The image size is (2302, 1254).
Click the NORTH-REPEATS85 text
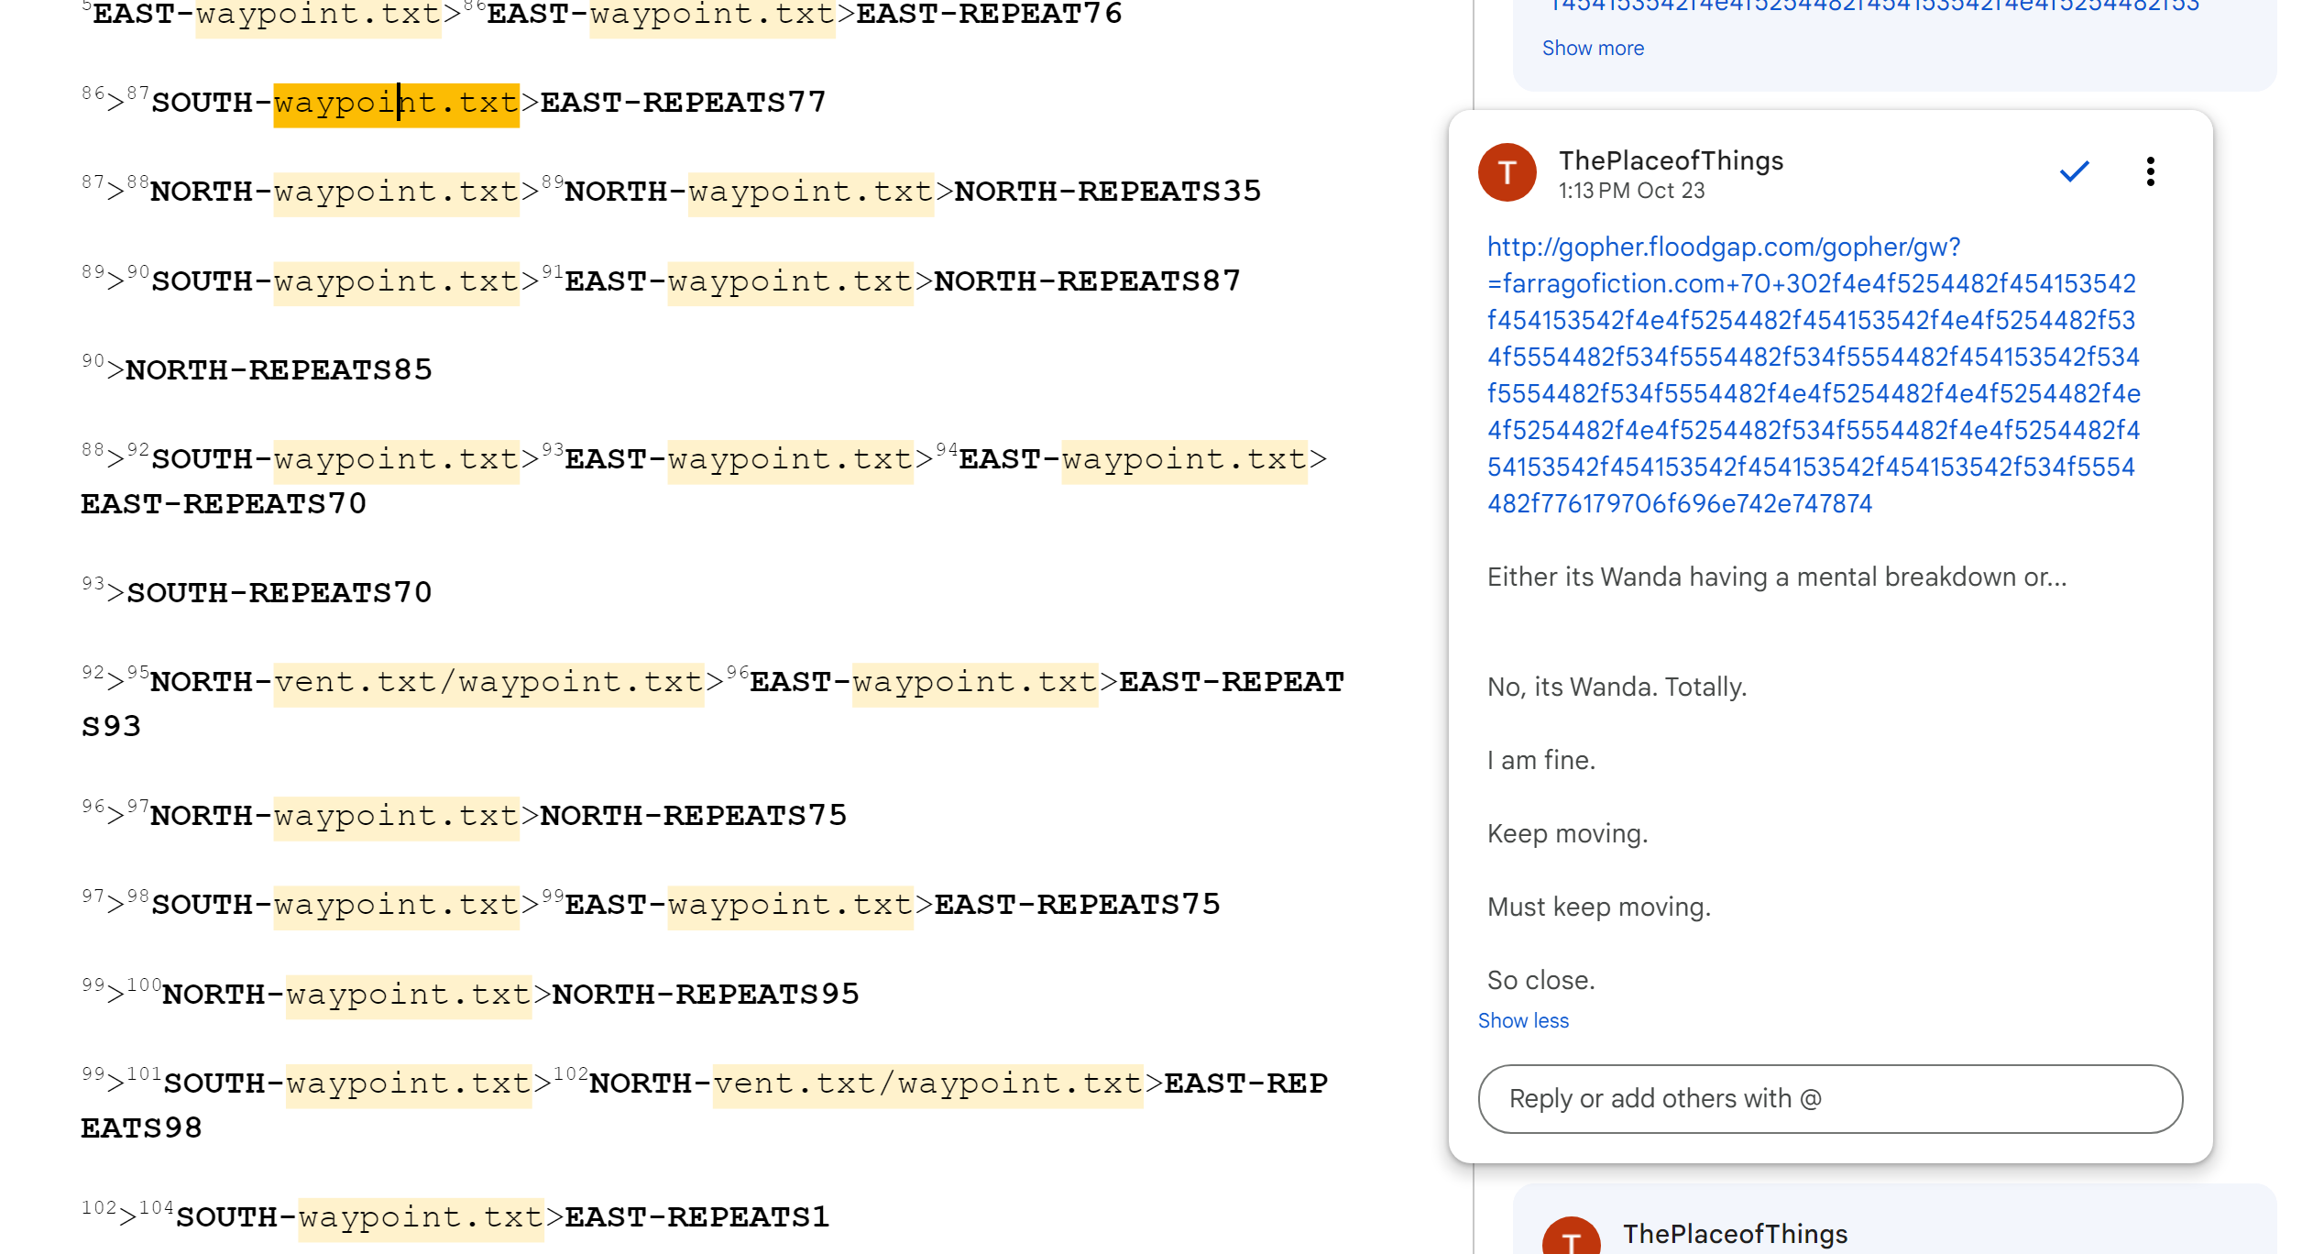(x=279, y=370)
